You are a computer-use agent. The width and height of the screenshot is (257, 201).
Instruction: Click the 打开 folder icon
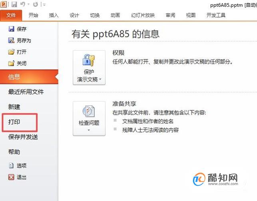click(x=11, y=52)
